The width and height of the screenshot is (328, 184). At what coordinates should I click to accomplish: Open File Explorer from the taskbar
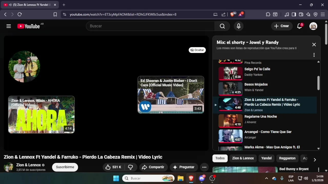181,178
